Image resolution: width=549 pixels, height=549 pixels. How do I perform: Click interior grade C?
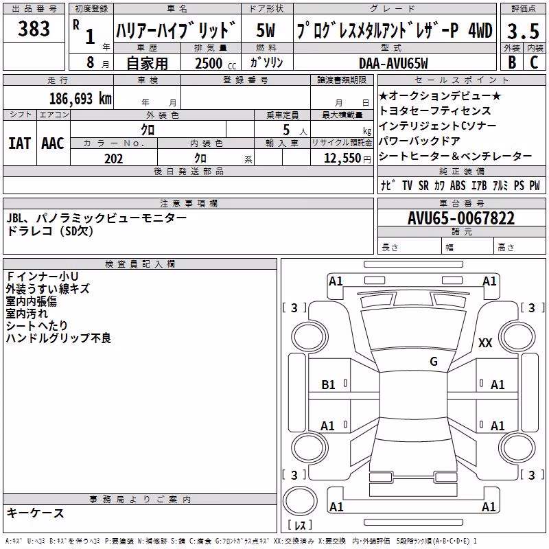pyautogui.click(x=534, y=62)
